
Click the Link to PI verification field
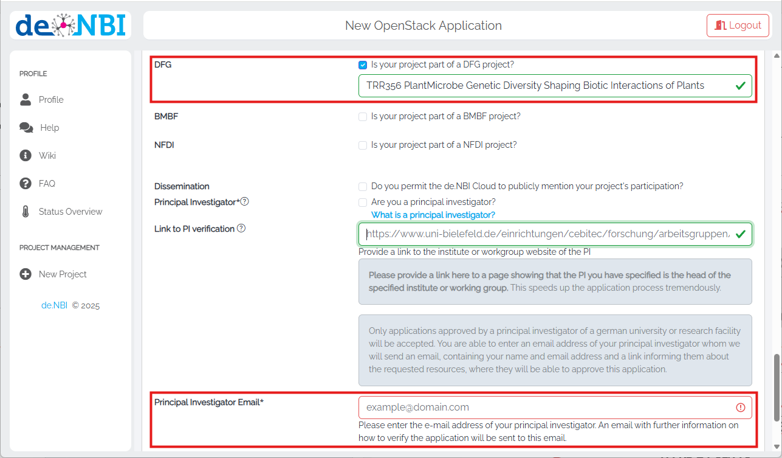(555, 234)
